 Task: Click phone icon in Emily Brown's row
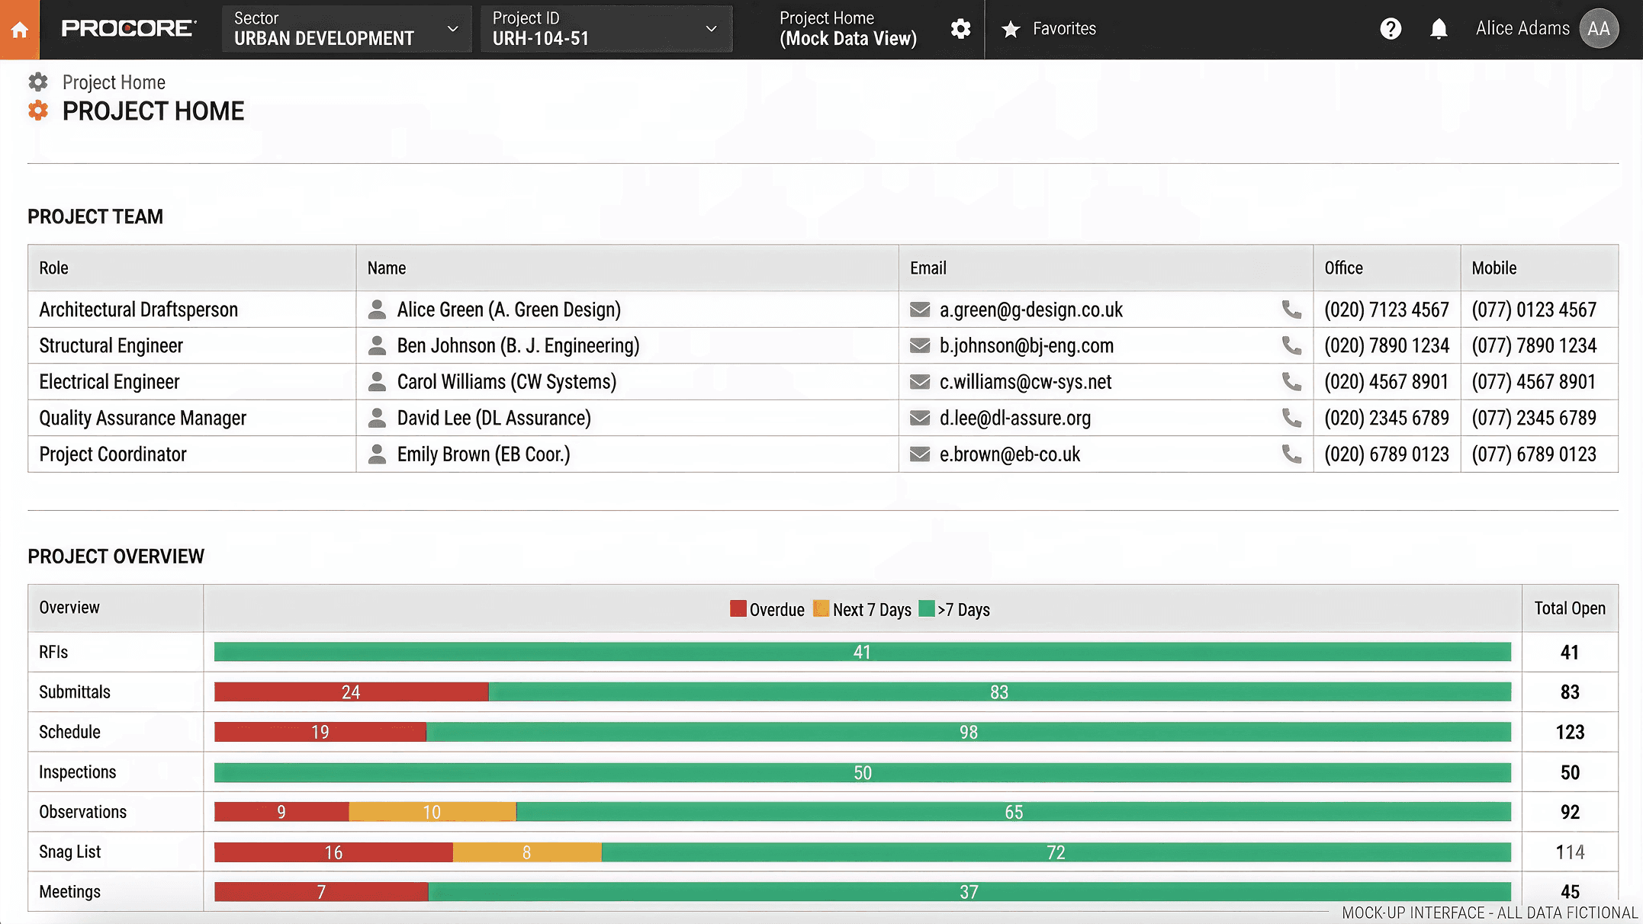pyautogui.click(x=1291, y=454)
